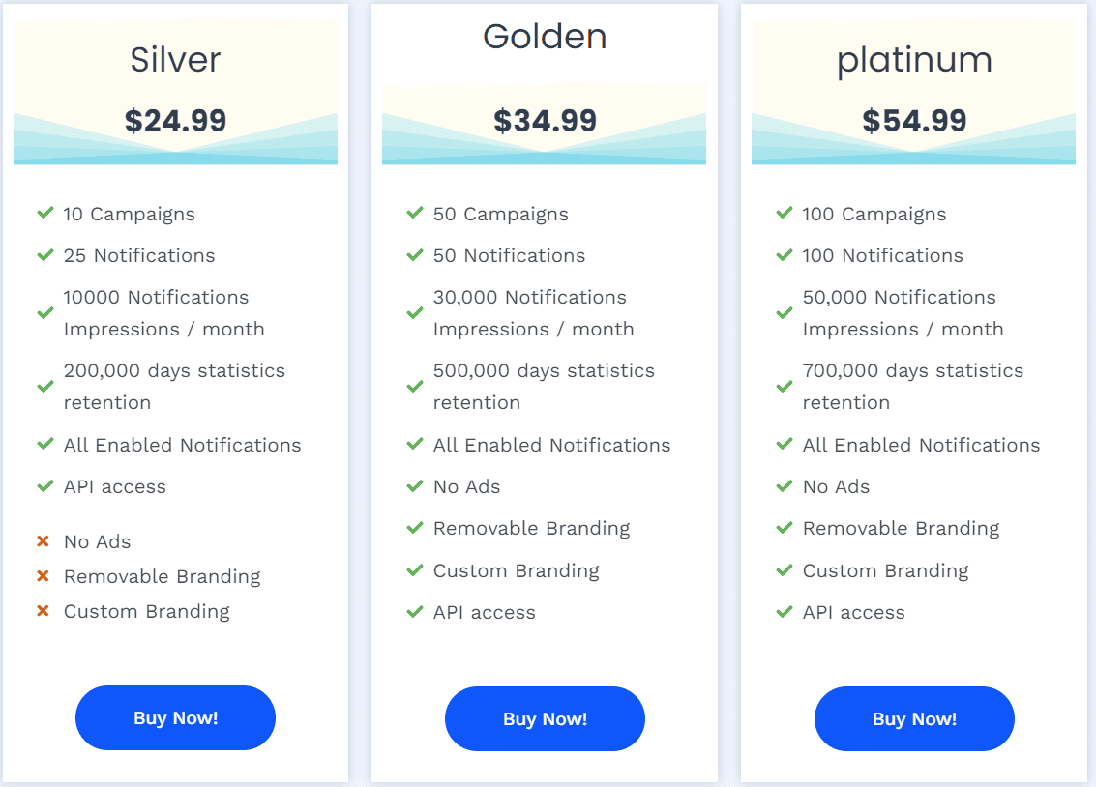The image size is (1096, 787).
Task: Click the checkmark beside platinum's All Enabled Notifications
Action: (x=784, y=446)
